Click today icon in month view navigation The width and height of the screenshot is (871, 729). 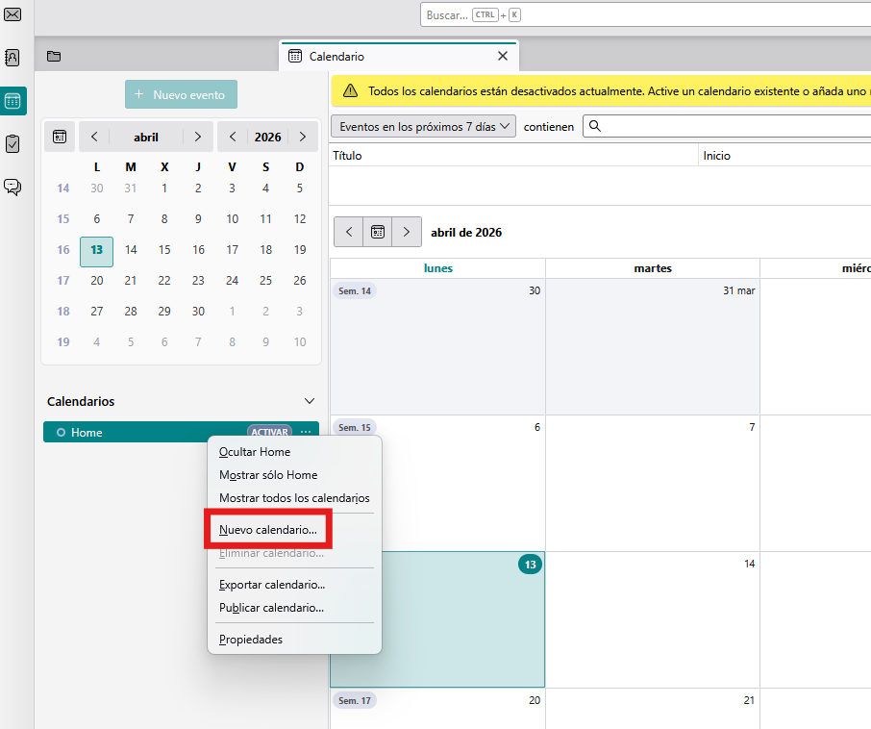click(x=378, y=232)
